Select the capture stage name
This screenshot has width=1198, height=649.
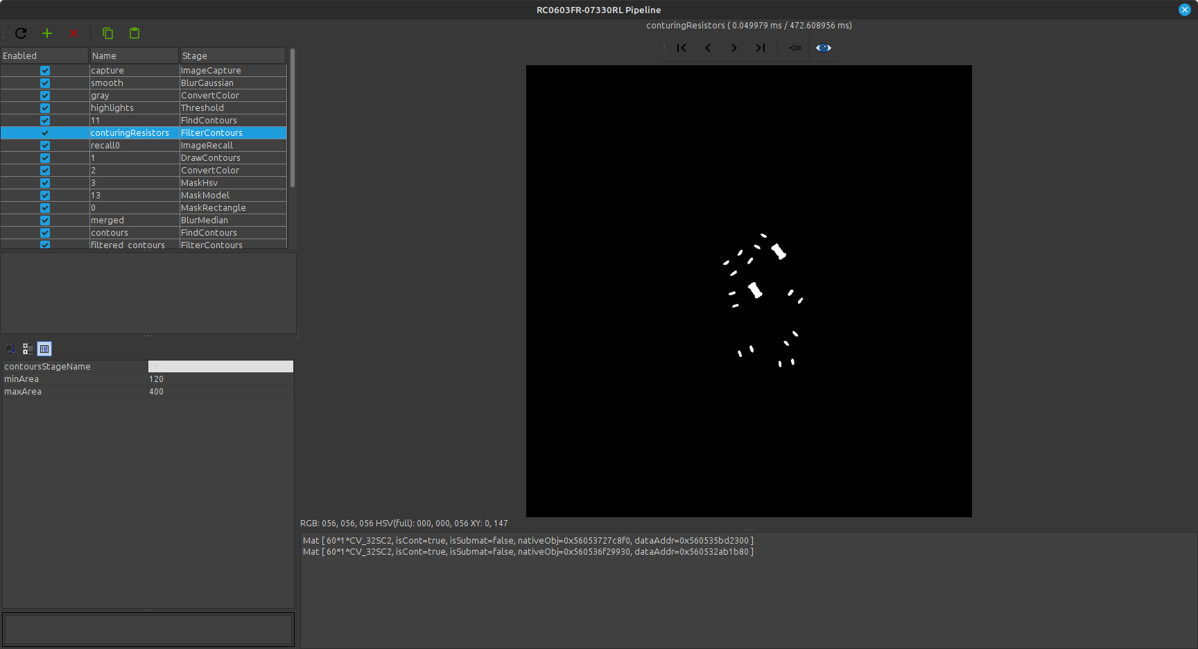107,71
